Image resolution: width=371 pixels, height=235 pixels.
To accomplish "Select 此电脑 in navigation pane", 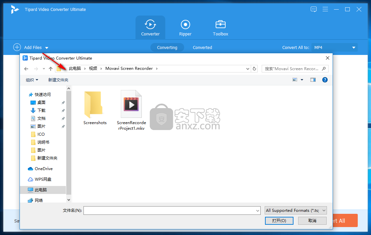I will [x=43, y=190].
